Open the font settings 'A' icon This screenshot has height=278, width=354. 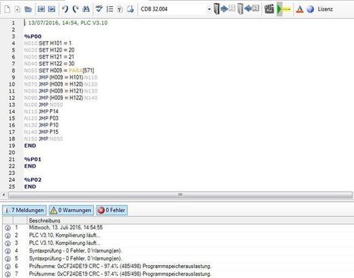[299, 9]
